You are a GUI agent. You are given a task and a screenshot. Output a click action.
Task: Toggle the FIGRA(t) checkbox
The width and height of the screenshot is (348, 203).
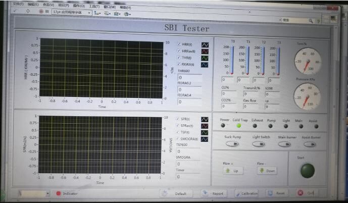pos(179,65)
